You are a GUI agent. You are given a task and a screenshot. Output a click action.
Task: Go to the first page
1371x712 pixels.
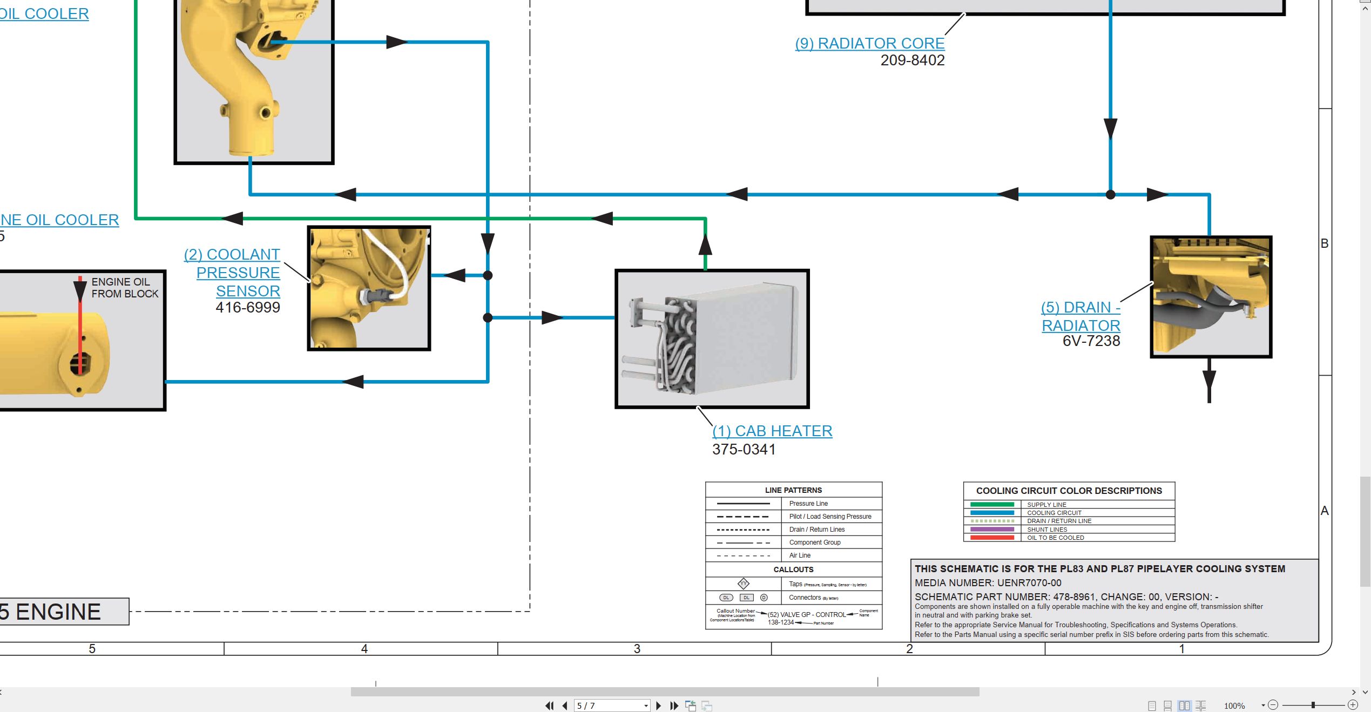click(x=550, y=706)
